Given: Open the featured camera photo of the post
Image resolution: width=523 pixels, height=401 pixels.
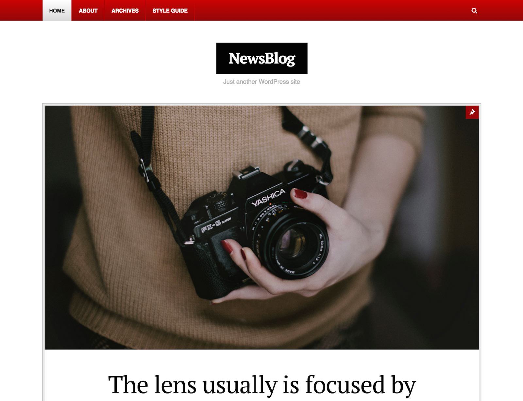Looking at the screenshot, I should pos(261,227).
